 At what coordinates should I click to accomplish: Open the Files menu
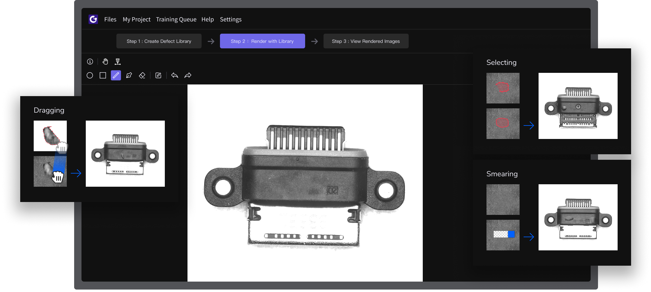(x=110, y=19)
